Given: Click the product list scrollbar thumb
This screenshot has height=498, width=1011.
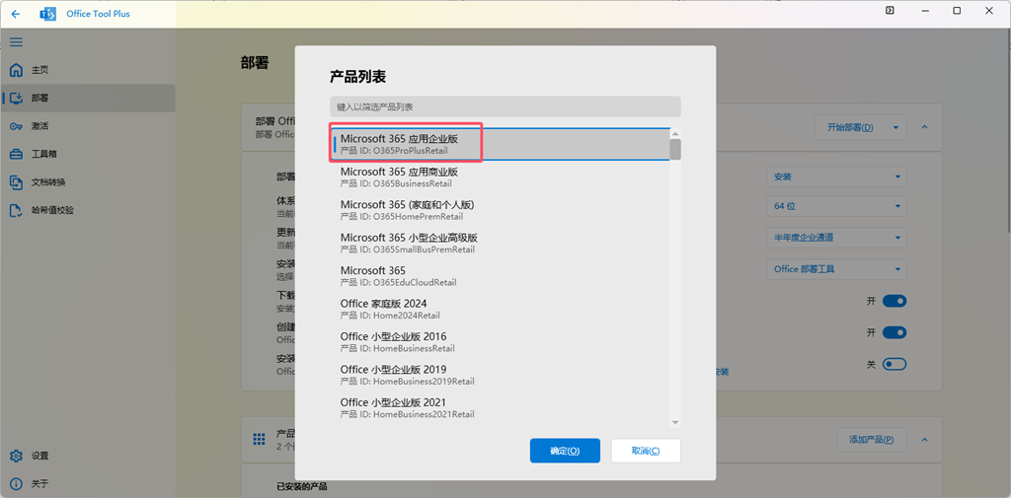Looking at the screenshot, I should click(x=675, y=149).
